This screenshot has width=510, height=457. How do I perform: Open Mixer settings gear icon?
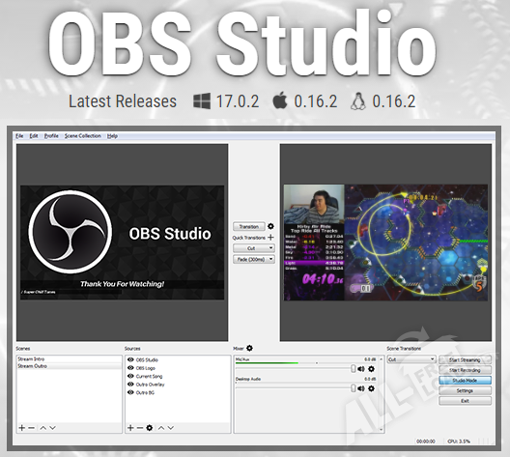point(249,348)
